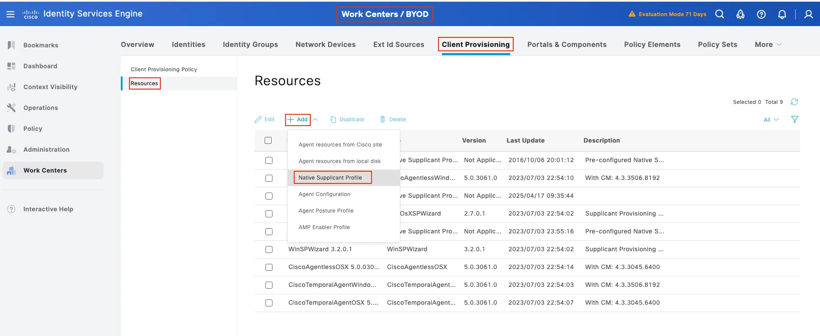820x336 pixels.
Task: Check the WinSPWizard 3.2.0.1 row checkbox
Action: [x=269, y=250]
